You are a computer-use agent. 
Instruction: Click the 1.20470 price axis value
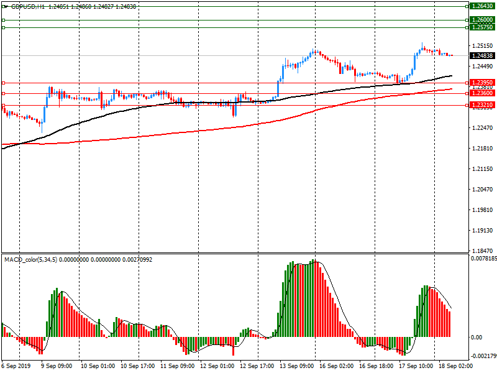pos(483,190)
